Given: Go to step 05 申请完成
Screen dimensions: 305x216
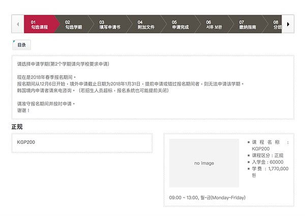Looking at the screenshot, I should [180, 24].
